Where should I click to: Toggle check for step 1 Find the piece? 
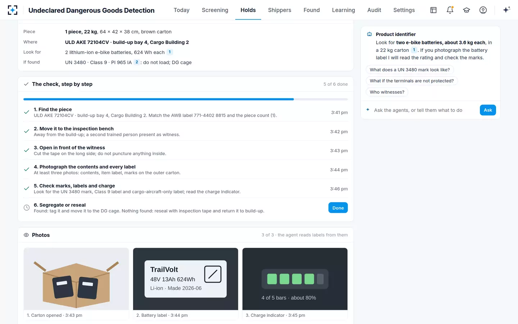tap(27, 112)
